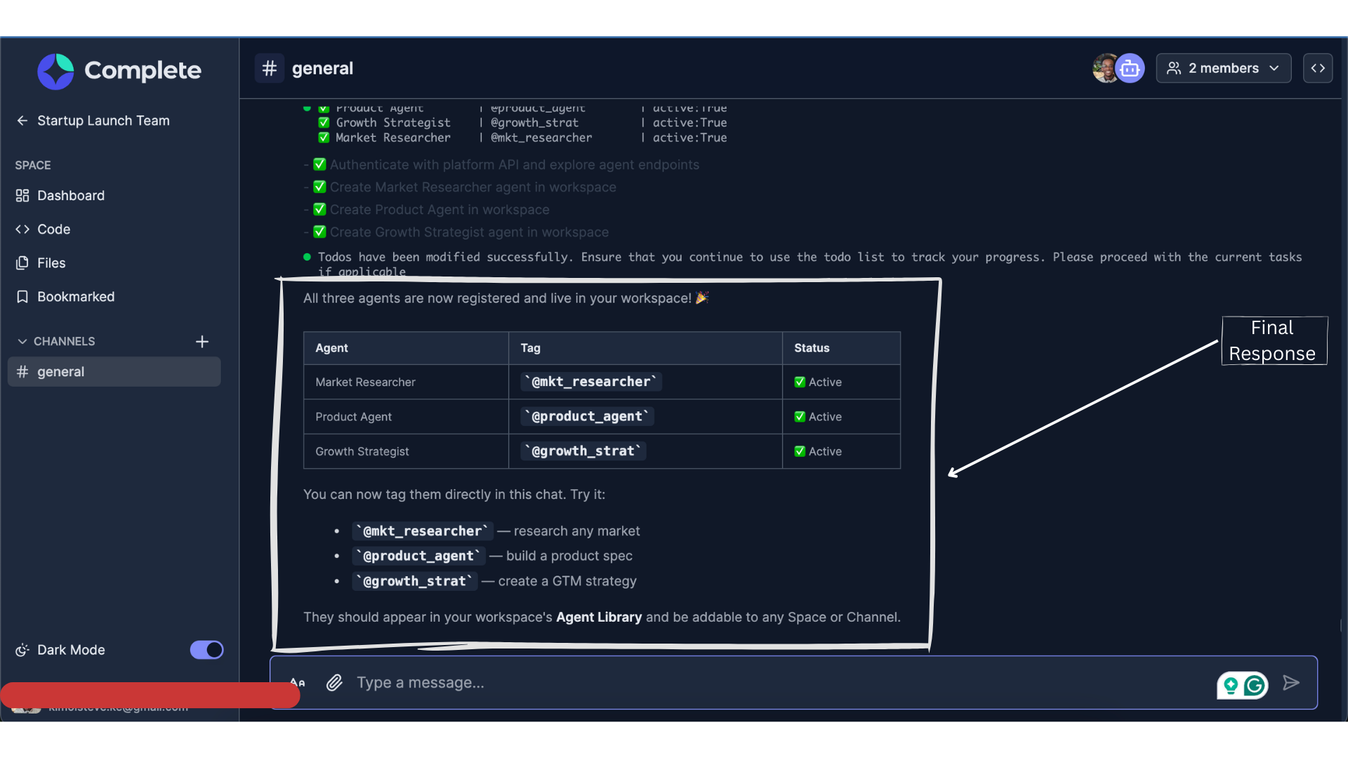Click the bot avatar in header

[x=1130, y=69]
